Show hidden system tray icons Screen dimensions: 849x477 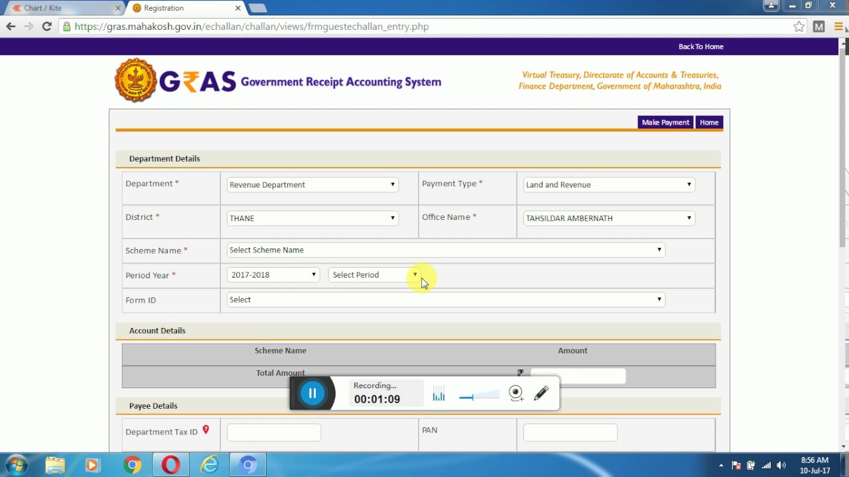point(721,465)
